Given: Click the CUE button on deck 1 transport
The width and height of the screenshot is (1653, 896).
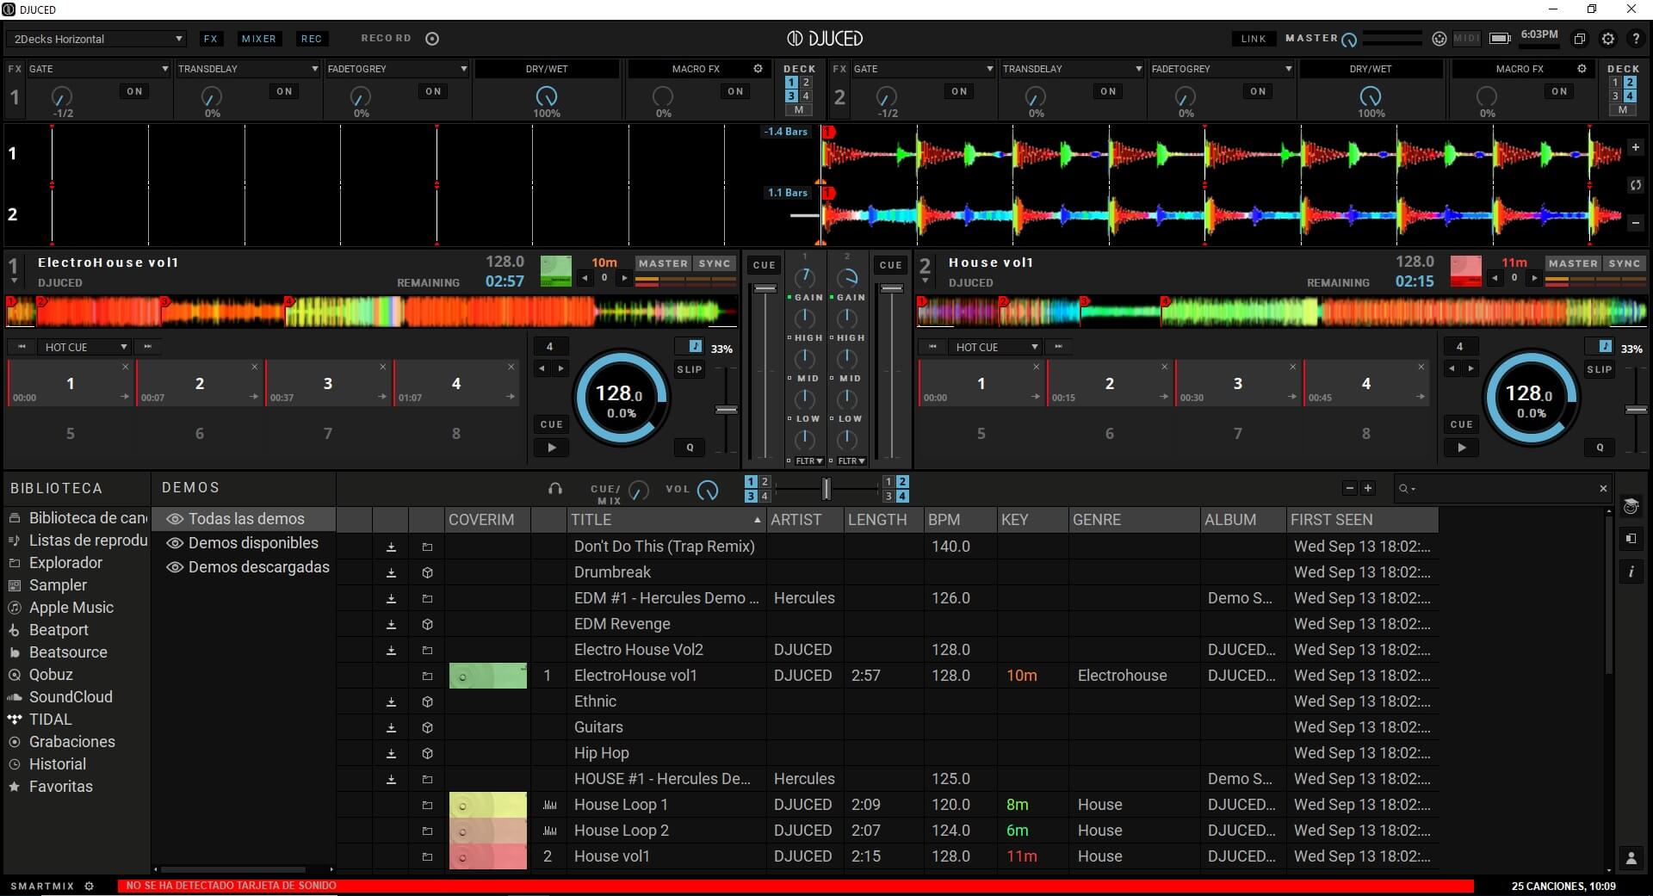Looking at the screenshot, I should (x=552, y=424).
